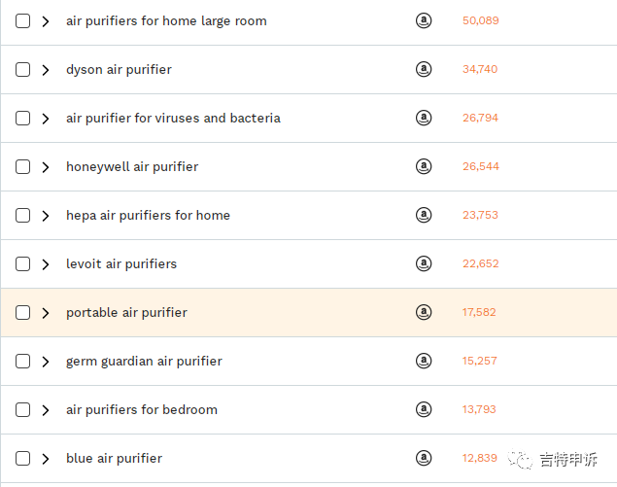Expand the honeywell air purifier row
The image size is (617, 487).
[x=46, y=167]
